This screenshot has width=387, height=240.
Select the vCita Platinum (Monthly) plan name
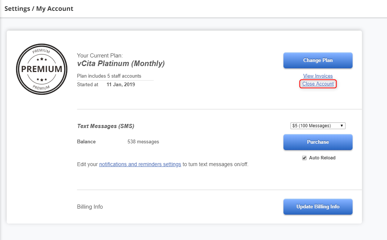click(121, 63)
